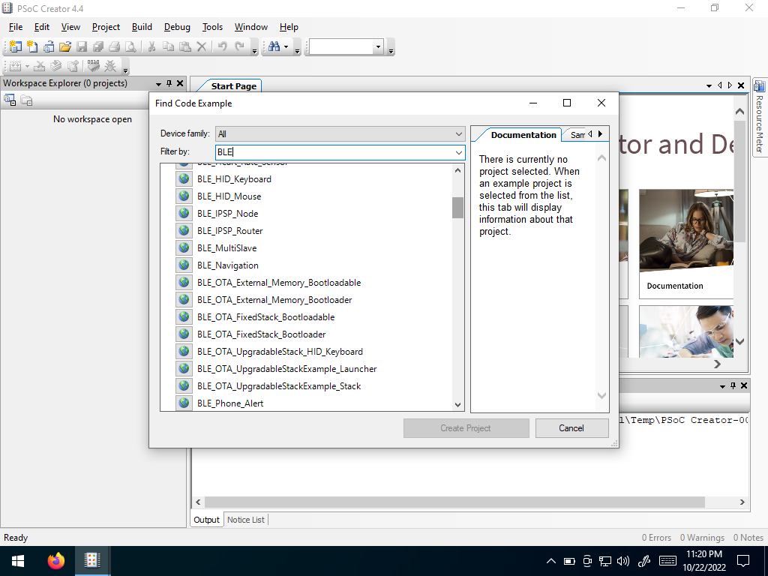Click the Program chip toolbar icon

click(x=93, y=66)
